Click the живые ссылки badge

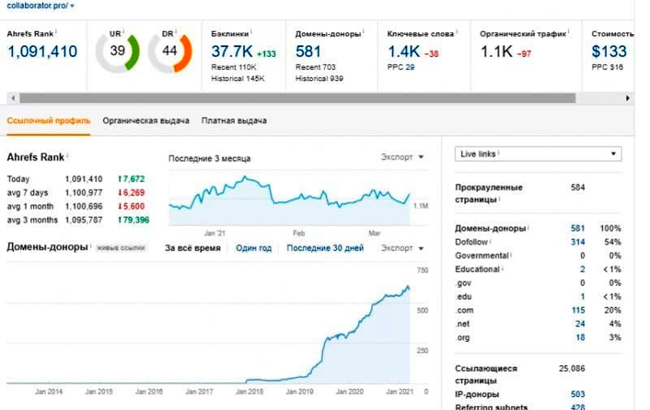point(121,248)
